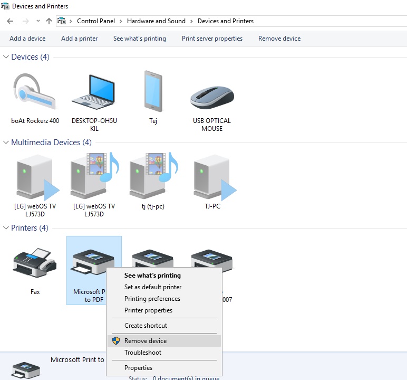Select the TJ-PC multimedia device icon
The width and height of the screenshot is (407, 380).
(x=215, y=177)
